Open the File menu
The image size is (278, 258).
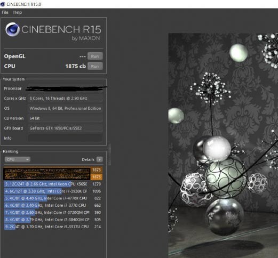5,12
